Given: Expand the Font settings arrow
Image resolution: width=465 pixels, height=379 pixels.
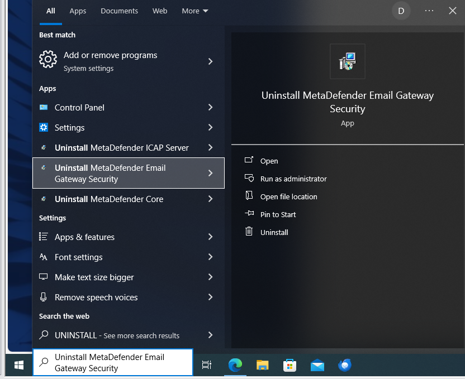Looking at the screenshot, I should point(210,257).
